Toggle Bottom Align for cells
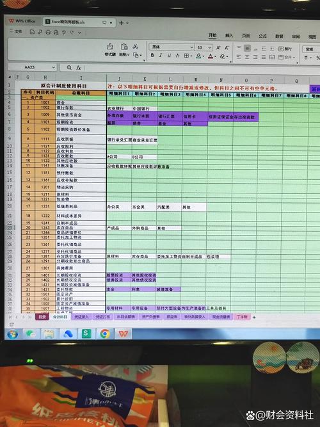320x427 pixels. pos(255,49)
